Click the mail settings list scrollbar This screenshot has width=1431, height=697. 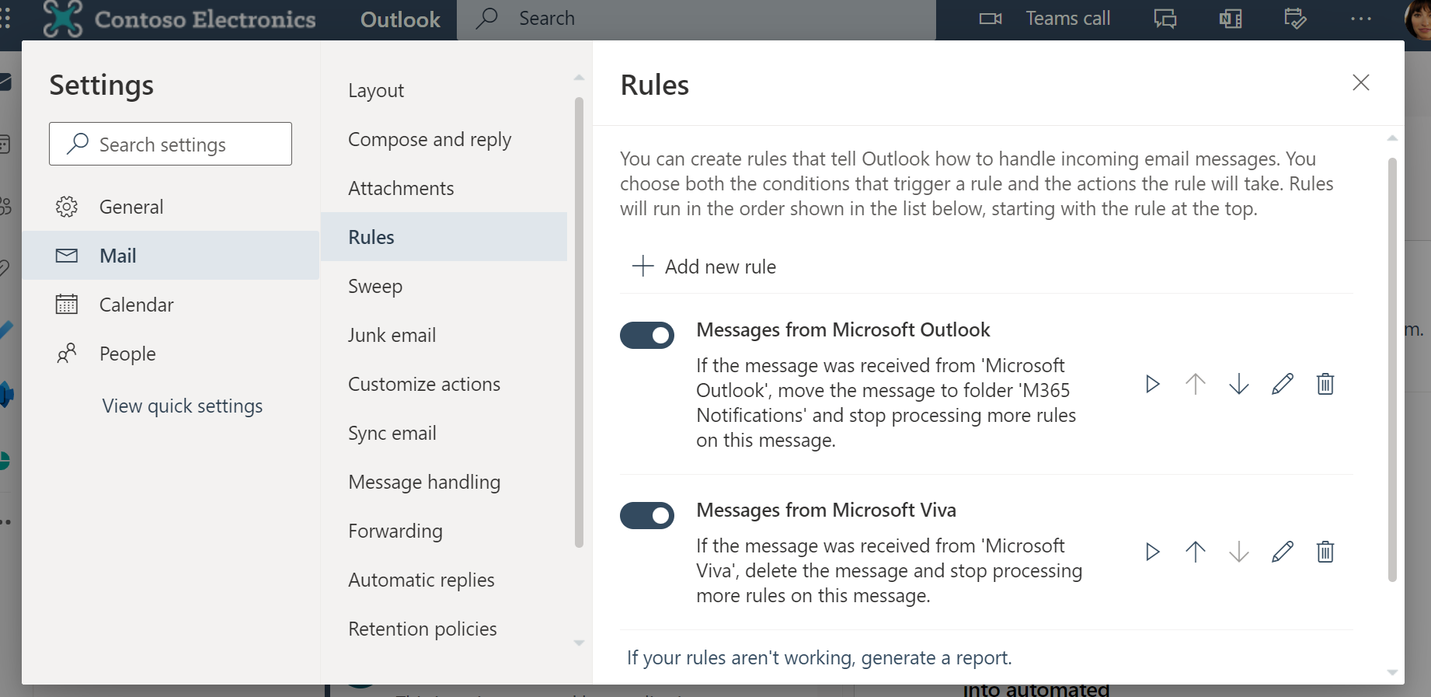[579, 322]
